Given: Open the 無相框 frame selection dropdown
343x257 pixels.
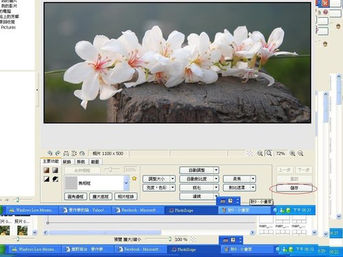Looking at the screenshot, I should pyautogui.click(x=126, y=183).
